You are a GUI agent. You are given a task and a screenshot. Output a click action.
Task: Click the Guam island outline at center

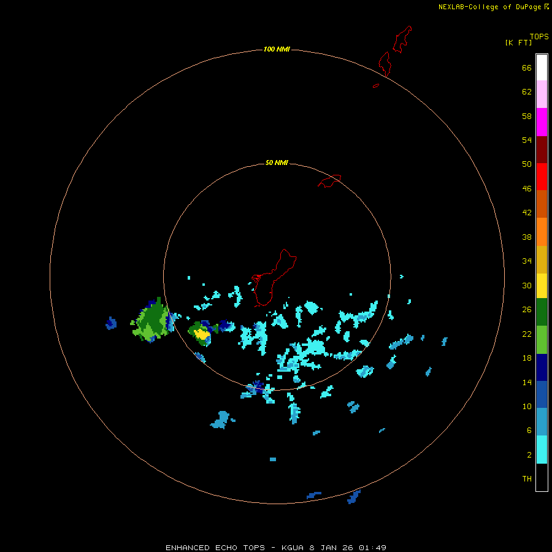[x=273, y=278]
